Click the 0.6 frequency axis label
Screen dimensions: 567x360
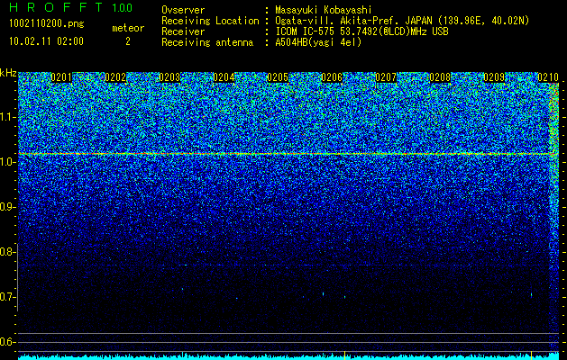coord(8,342)
